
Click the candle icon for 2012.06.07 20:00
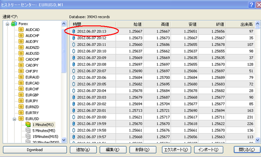[x=74, y=117]
